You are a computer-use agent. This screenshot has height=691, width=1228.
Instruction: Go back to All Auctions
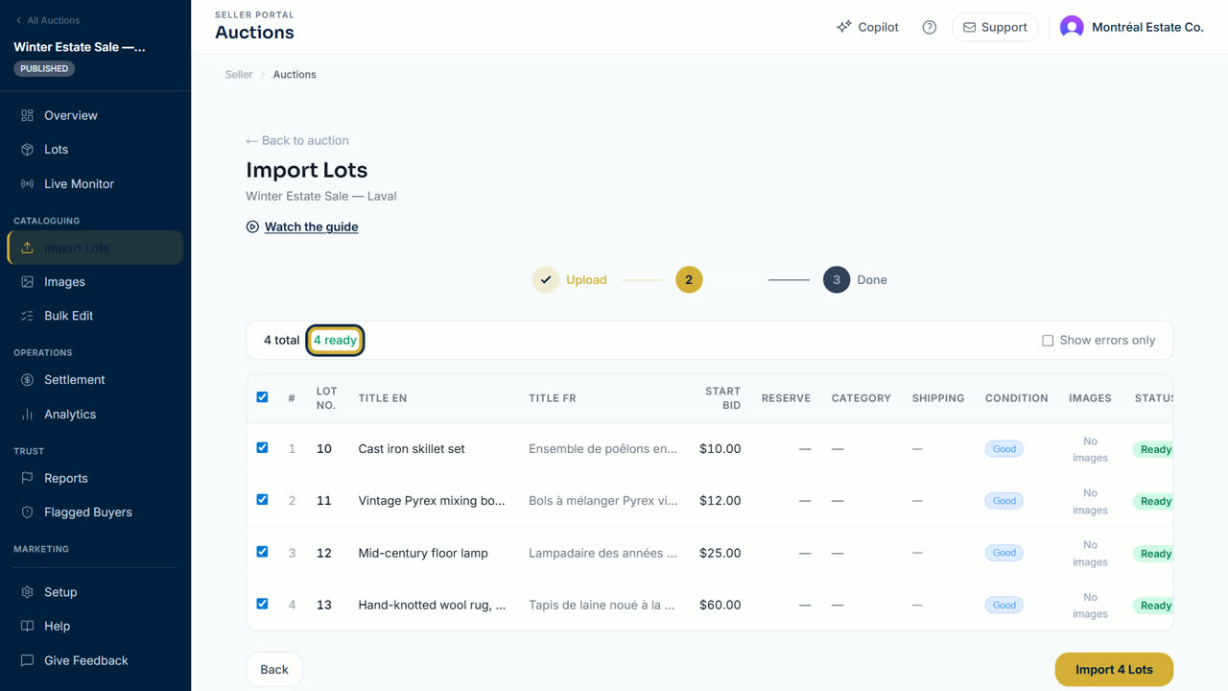click(x=47, y=20)
